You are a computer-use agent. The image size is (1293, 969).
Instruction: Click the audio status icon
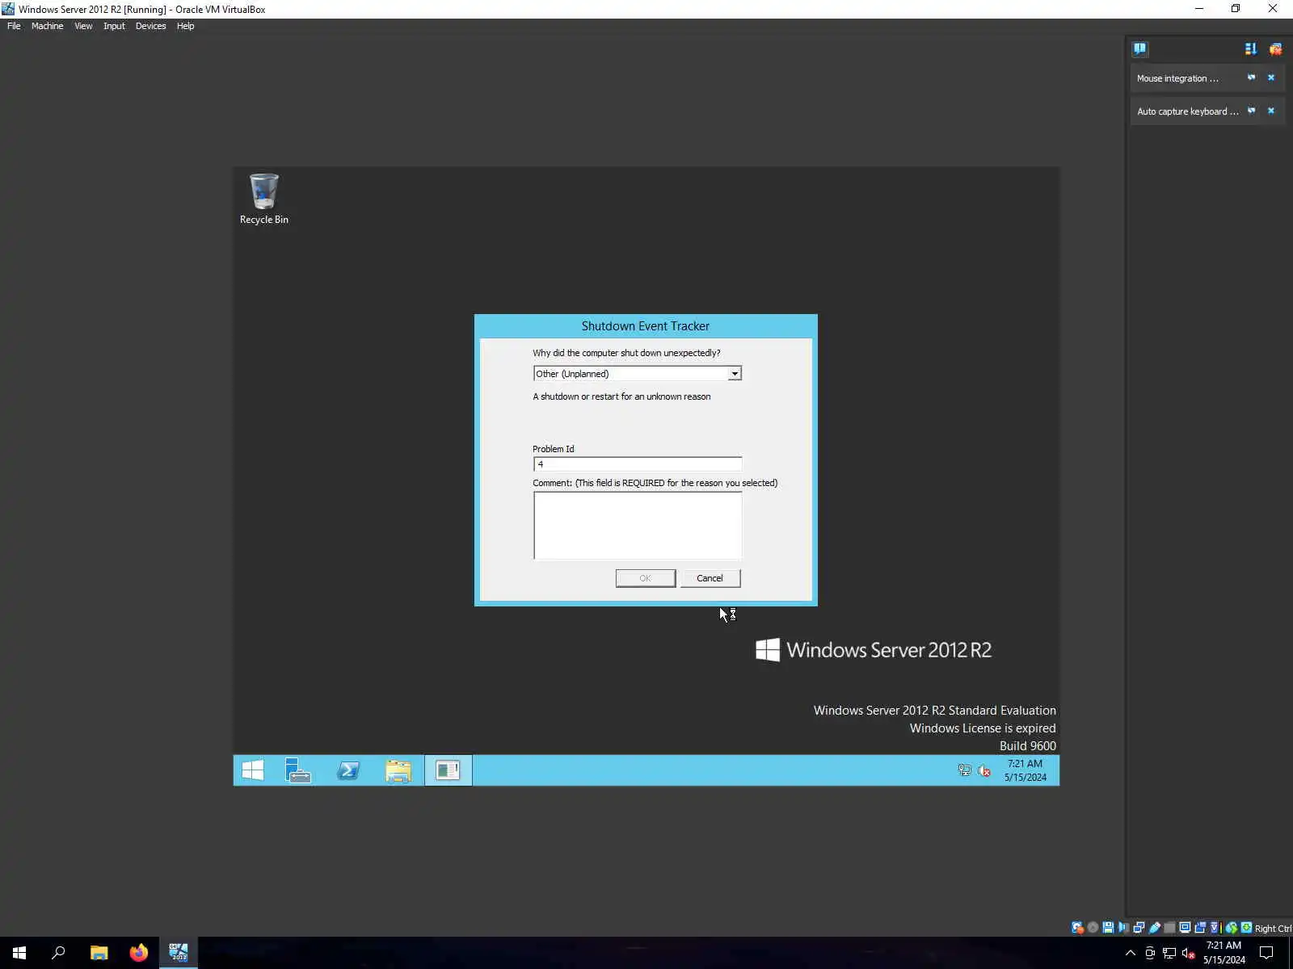coord(1123,928)
